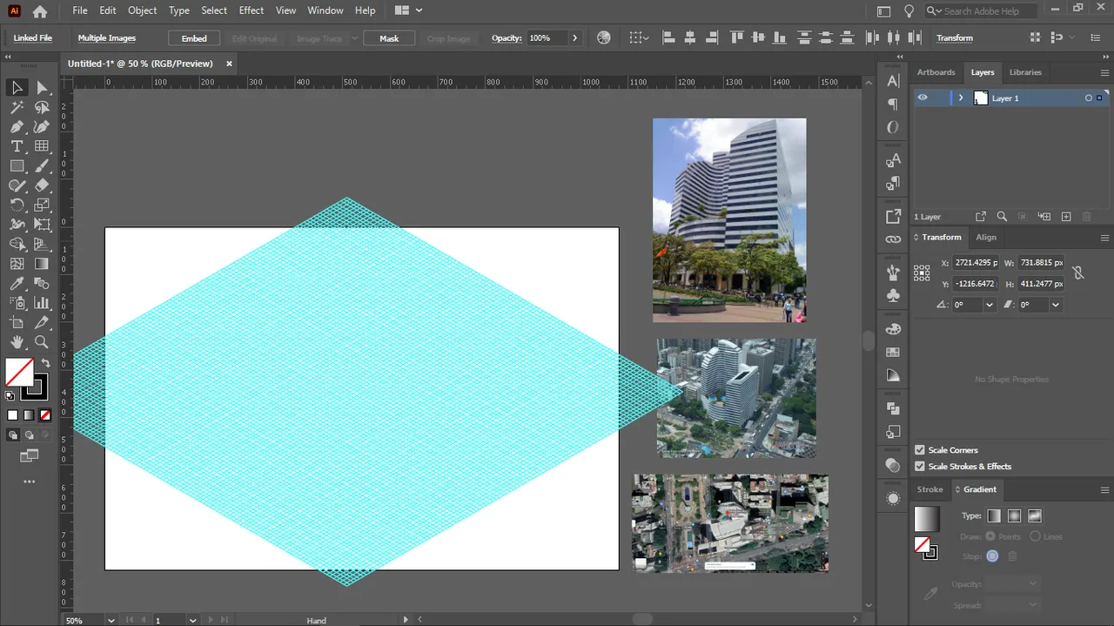Click the Mask button
The width and height of the screenshot is (1114, 626).
coord(389,38)
